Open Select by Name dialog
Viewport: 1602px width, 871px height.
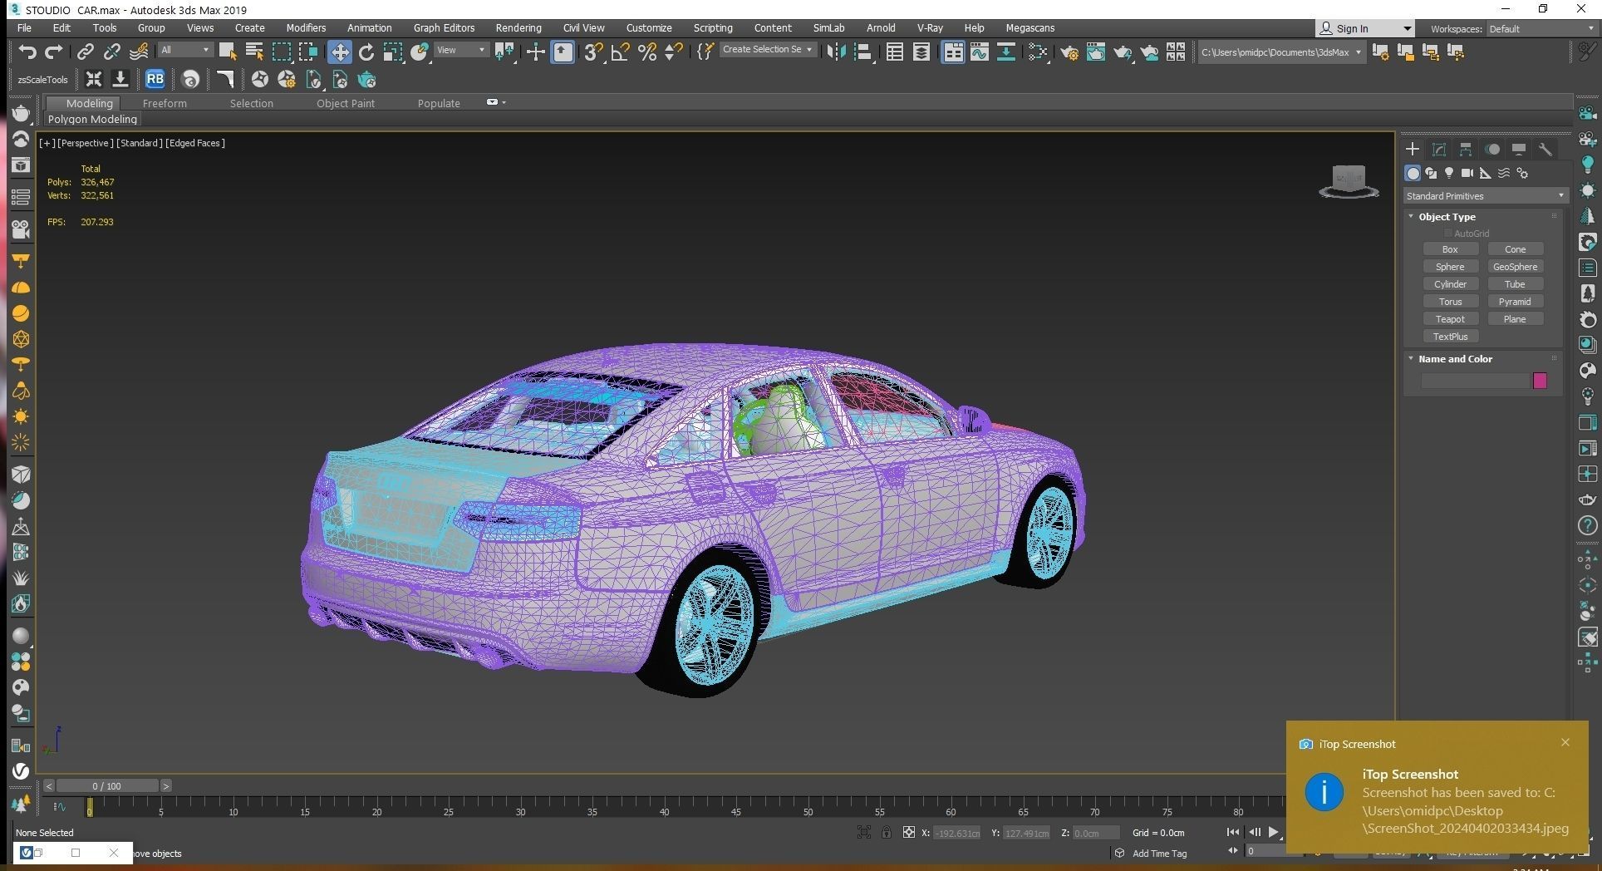[254, 52]
